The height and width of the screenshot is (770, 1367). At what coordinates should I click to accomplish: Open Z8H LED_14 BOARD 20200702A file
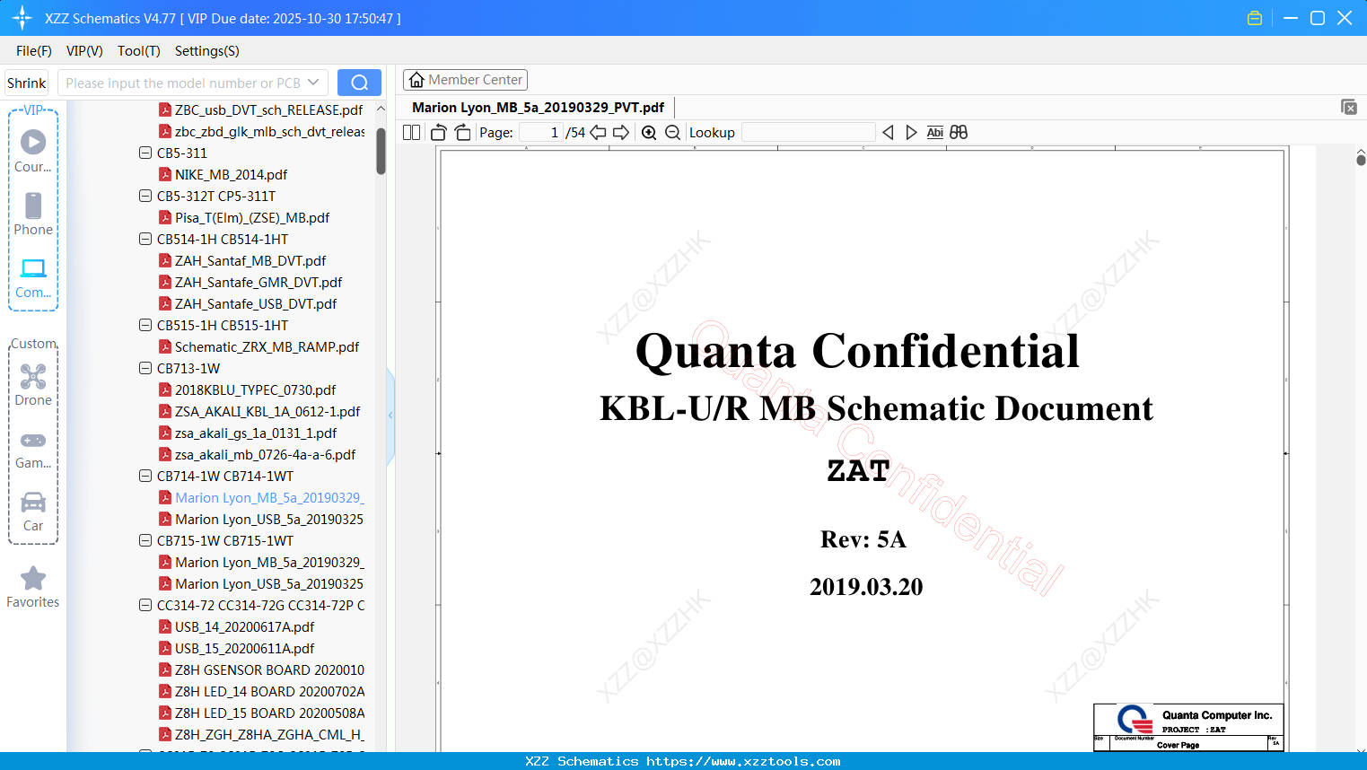pos(269,691)
